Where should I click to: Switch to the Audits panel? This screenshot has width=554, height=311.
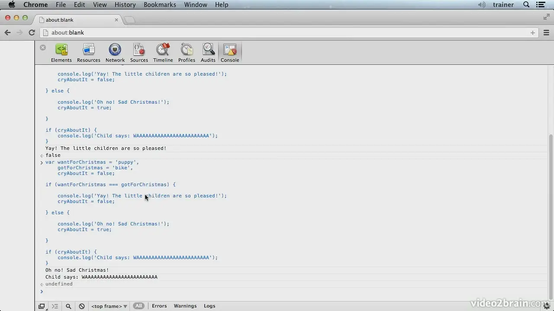[x=208, y=53]
